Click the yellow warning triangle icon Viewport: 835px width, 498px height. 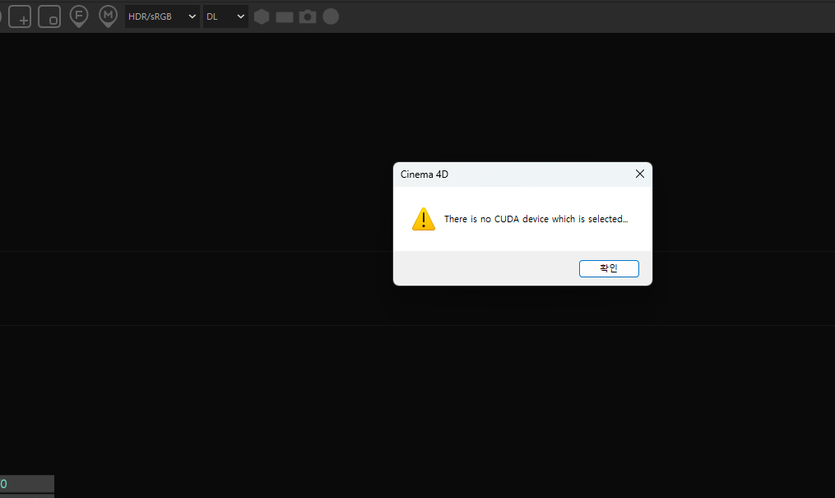click(x=424, y=219)
